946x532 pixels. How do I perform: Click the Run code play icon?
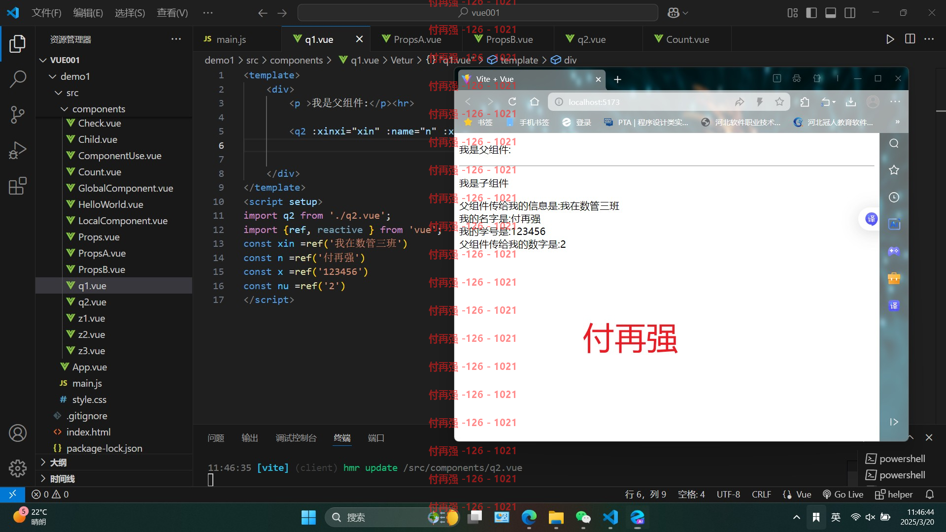(890, 39)
